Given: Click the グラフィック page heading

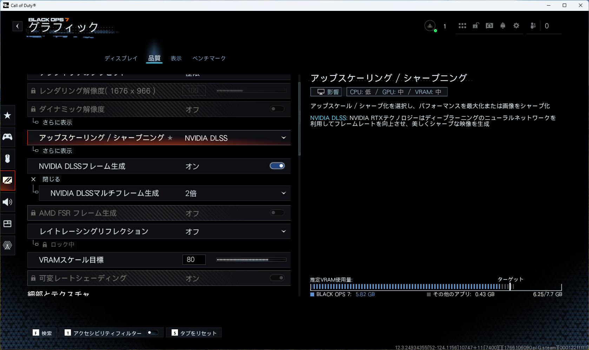Looking at the screenshot, I should [x=64, y=27].
